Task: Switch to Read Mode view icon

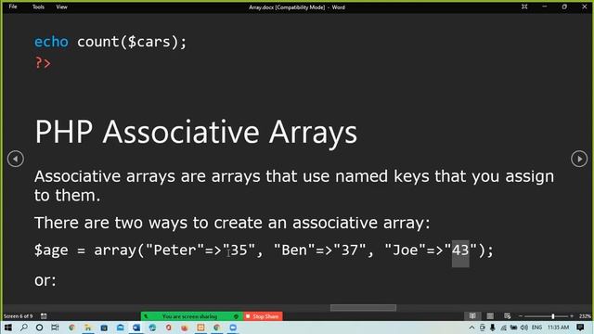Action: 472,315
